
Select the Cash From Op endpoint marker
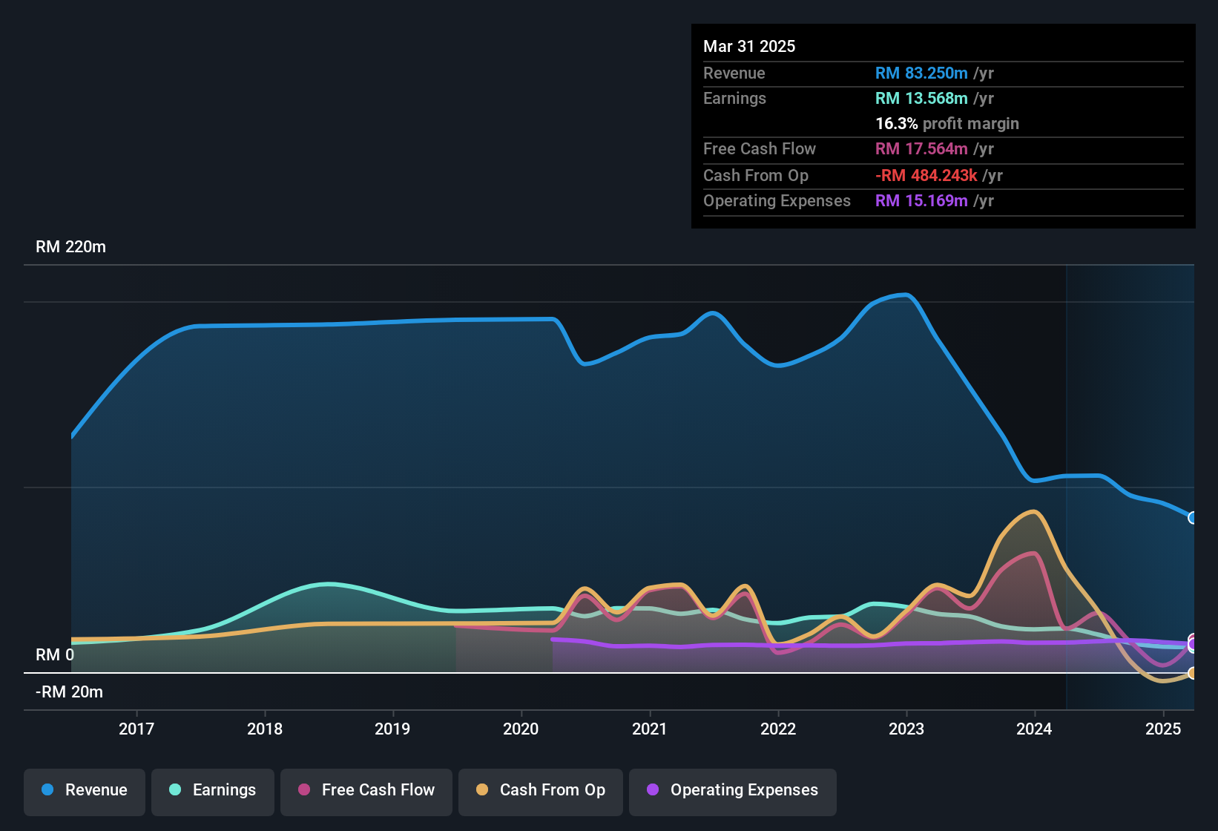pyautogui.click(x=1192, y=673)
